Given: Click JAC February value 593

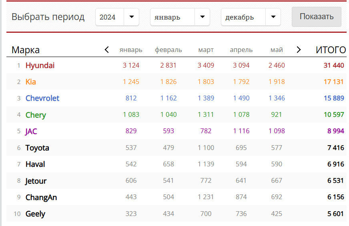Looking at the screenshot, I should click(x=168, y=131).
